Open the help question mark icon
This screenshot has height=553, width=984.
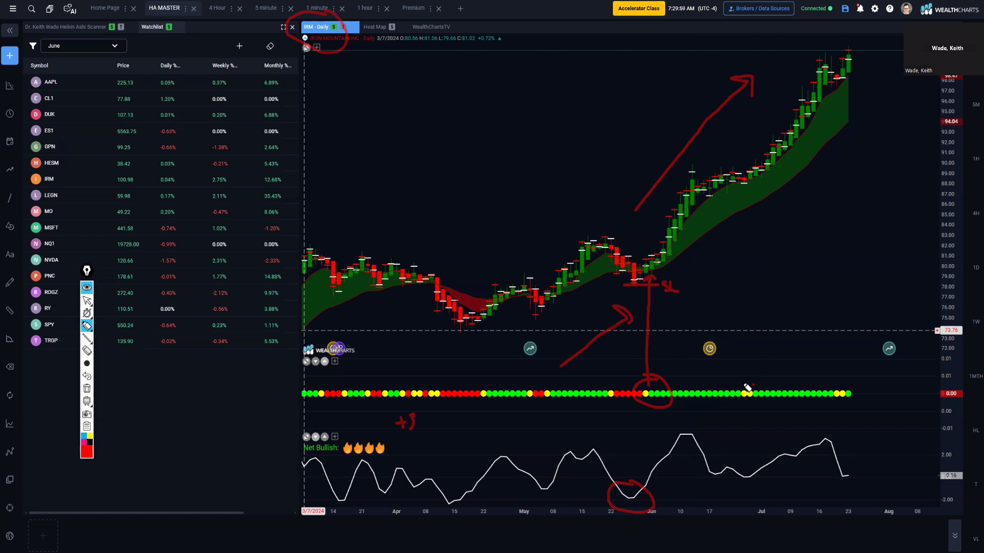click(890, 8)
